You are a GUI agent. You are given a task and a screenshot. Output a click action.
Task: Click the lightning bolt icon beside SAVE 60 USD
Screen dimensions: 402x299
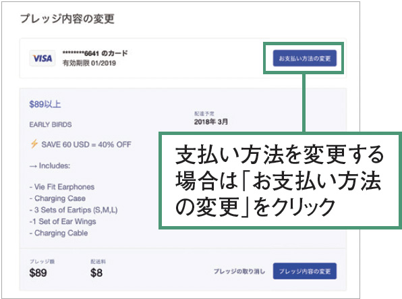(34, 144)
